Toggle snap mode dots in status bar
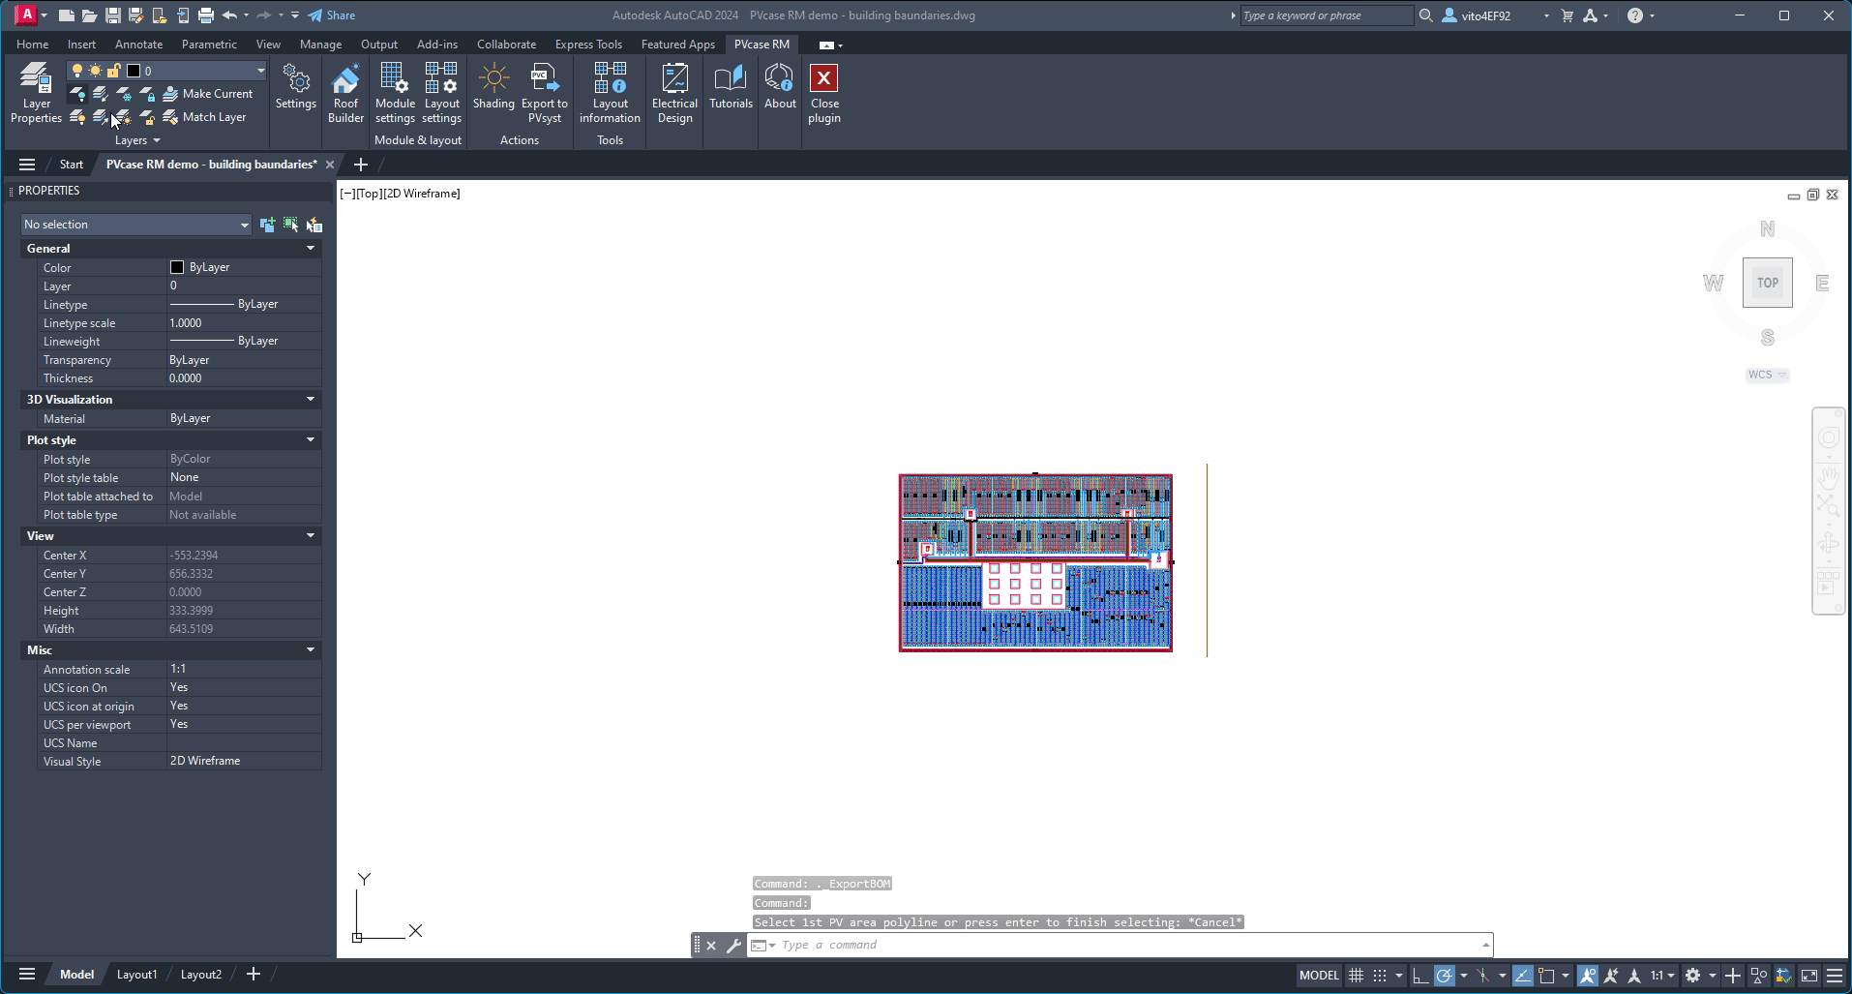Screen dimensions: 1852x994 [x=1380, y=976]
